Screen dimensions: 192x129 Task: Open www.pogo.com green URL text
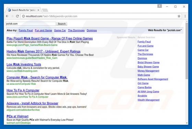pyautogui.click(x=32, y=45)
